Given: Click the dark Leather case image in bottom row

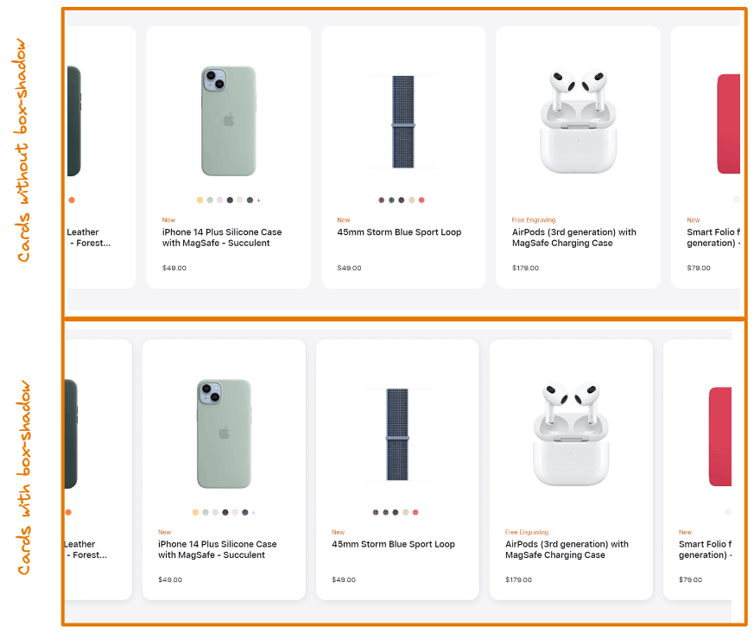Looking at the screenshot, I should tap(71, 434).
